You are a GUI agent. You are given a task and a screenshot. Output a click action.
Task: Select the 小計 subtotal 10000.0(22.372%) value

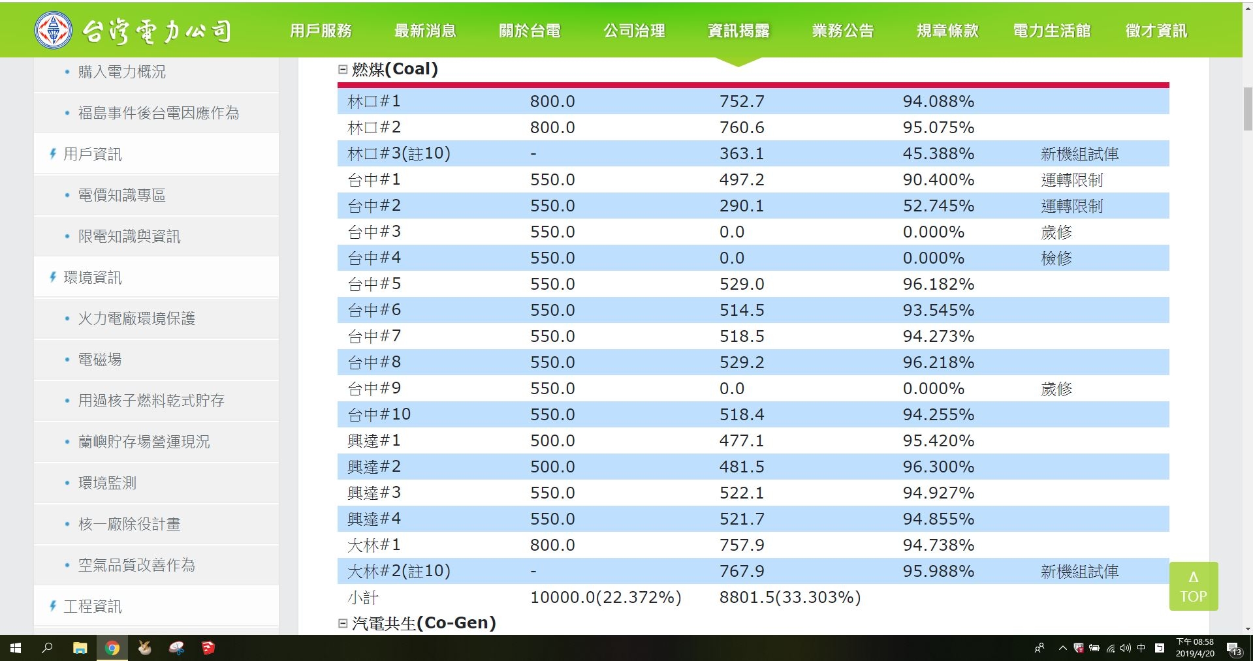point(606,597)
